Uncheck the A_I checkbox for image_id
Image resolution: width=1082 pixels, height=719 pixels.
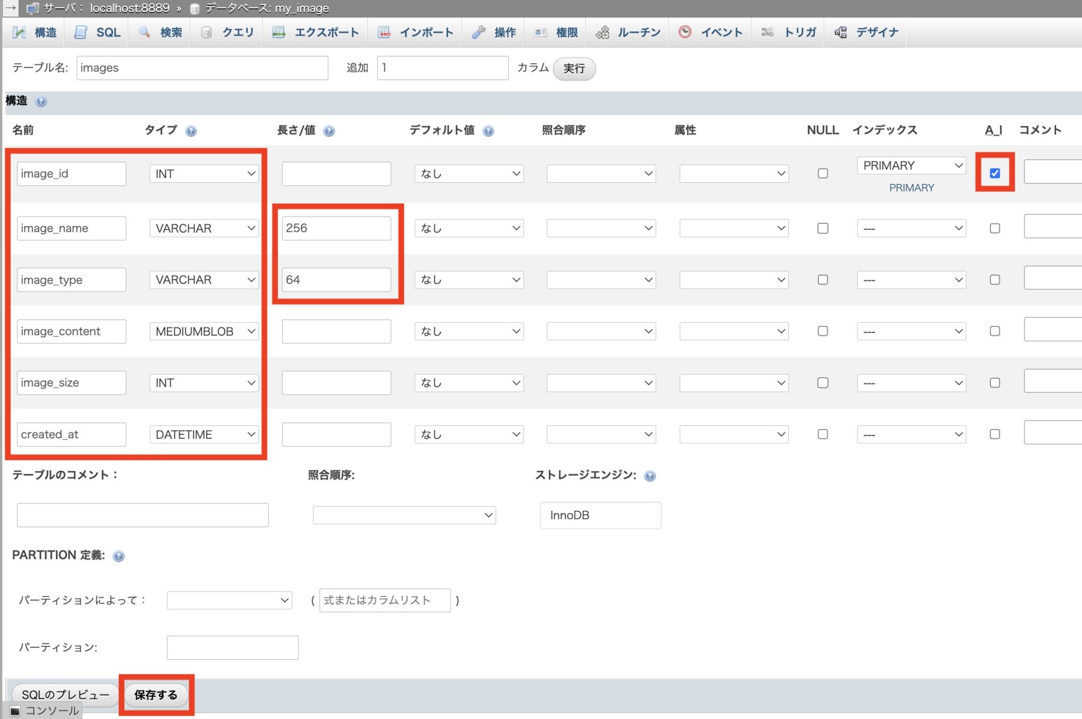(x=994, y=173)
